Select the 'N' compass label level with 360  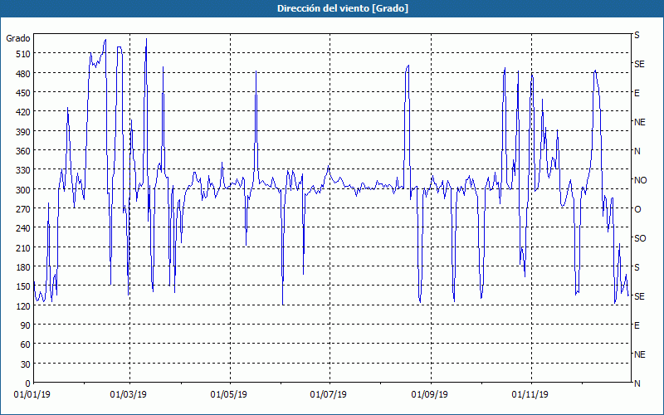[x=637, y=151]
